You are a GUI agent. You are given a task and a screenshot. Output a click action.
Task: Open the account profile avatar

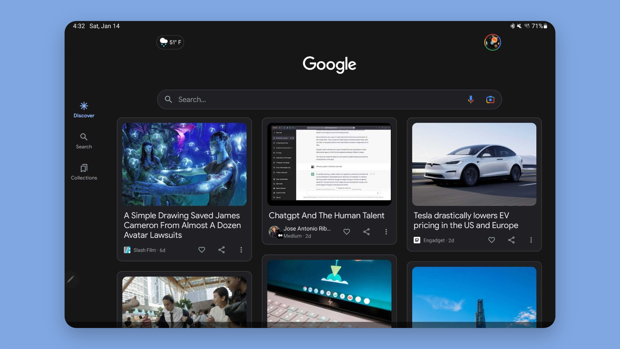tap(492, 42)
